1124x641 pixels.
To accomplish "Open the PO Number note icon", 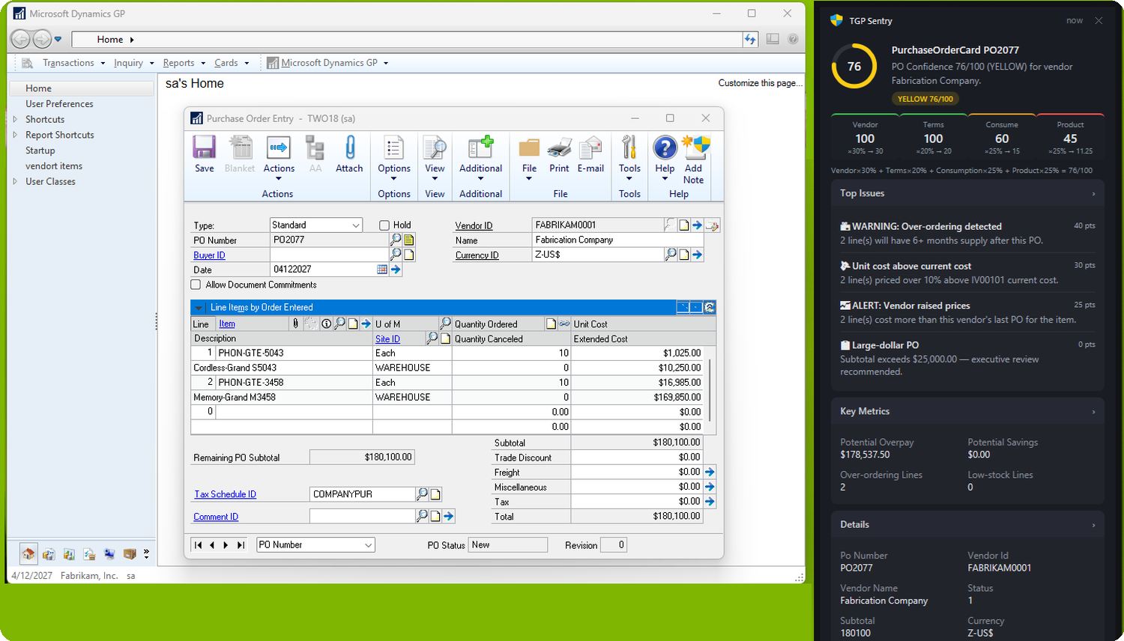I will (409, 240).
